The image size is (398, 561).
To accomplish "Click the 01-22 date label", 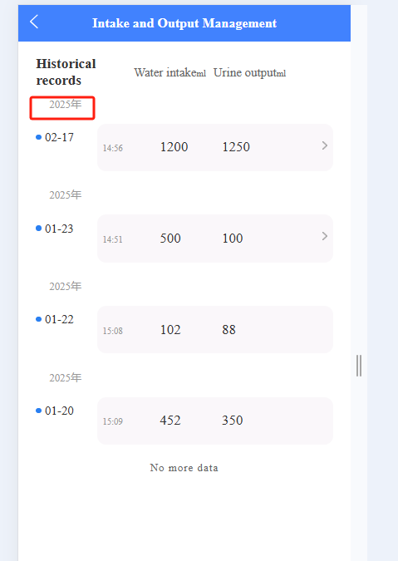I will pyautogui.click(x=59, y=319).
